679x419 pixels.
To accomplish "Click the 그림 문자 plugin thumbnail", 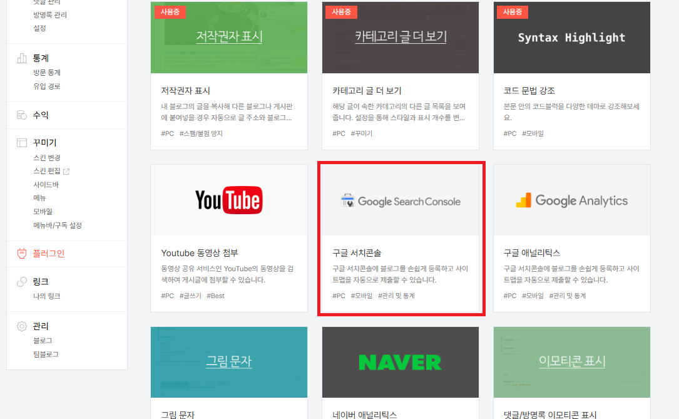I will 228,362.
